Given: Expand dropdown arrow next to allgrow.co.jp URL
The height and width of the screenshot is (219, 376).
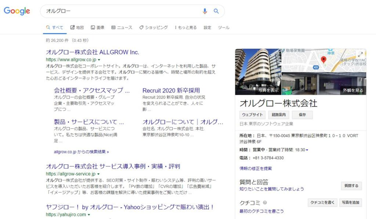Looking at the screenshot, I should click(99, 60).
